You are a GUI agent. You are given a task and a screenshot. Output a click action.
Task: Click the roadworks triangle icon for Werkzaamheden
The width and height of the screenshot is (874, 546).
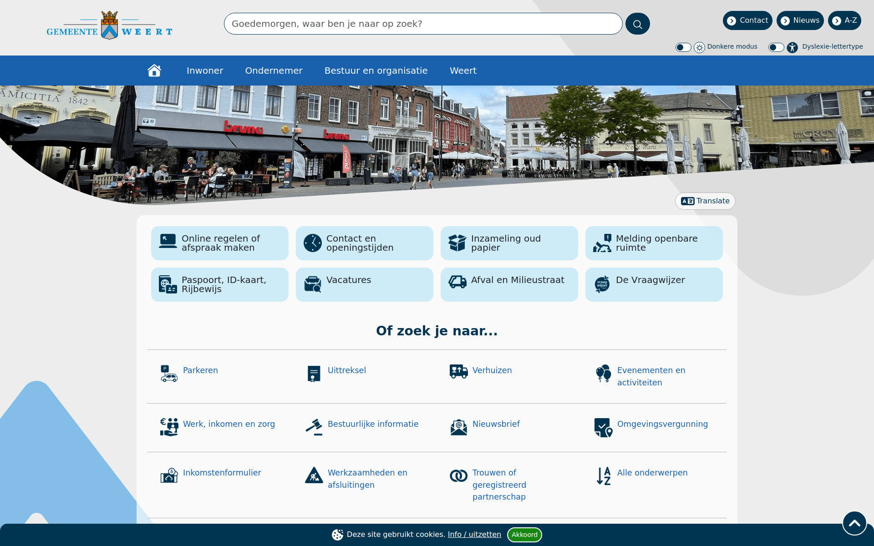314,475
